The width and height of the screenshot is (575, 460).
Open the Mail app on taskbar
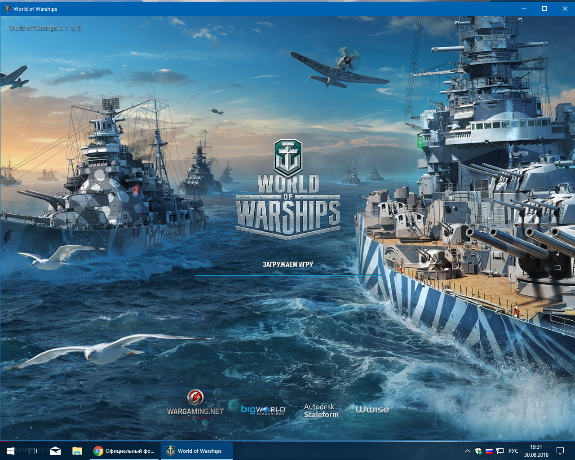coord(55,451)
